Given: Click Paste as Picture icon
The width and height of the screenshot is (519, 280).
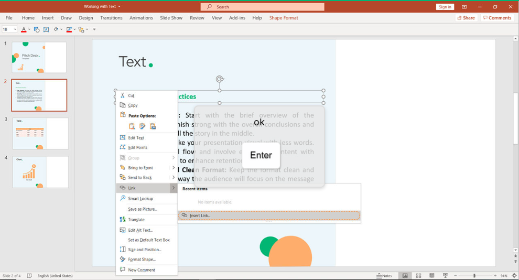Looking at the screenshot, I should point(153,126).
